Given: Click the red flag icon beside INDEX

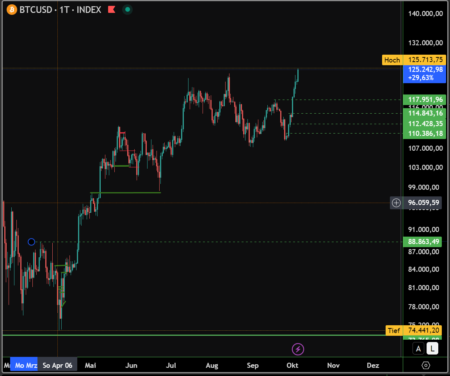Looking at the screenshot, I should click(x=111, y=9).
